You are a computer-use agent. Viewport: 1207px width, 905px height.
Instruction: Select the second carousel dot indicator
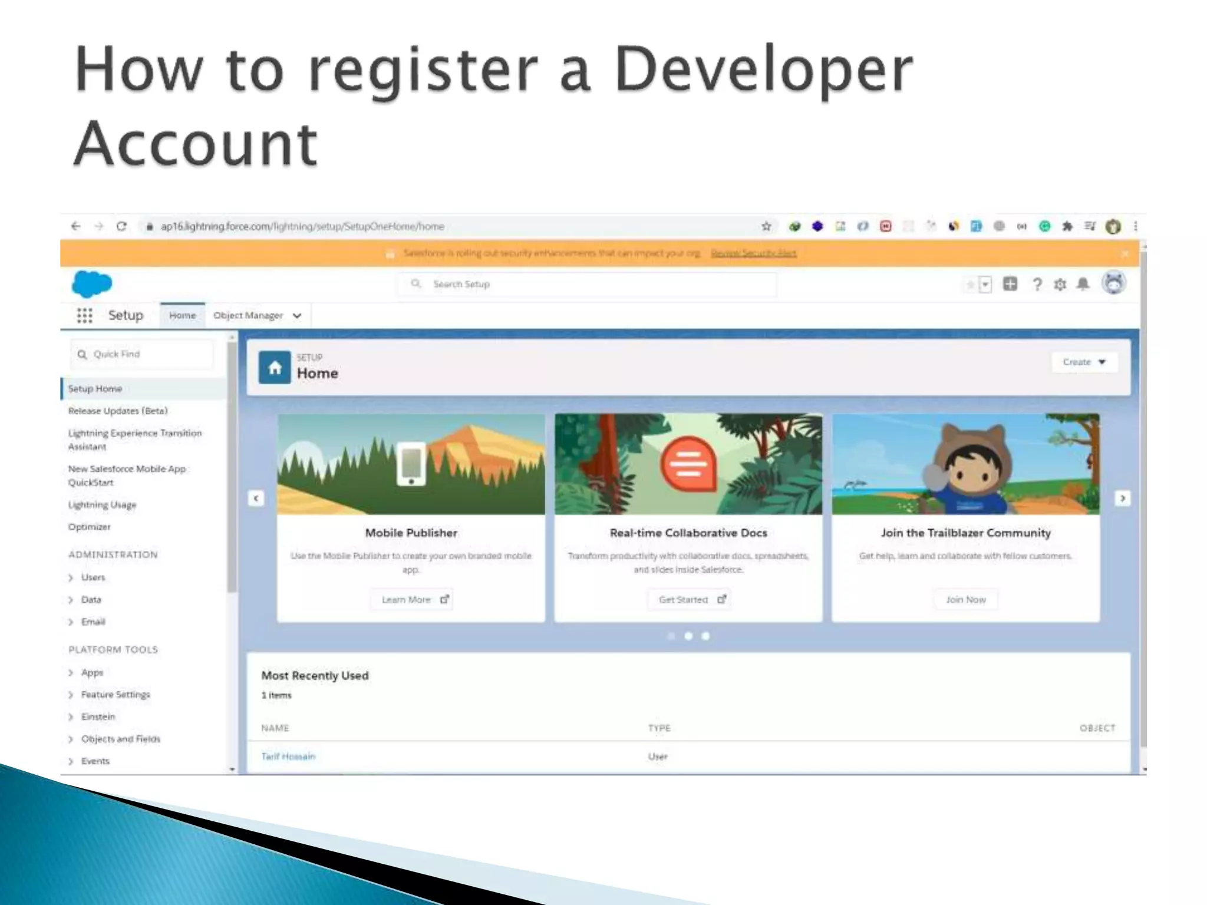coord(688,636)
